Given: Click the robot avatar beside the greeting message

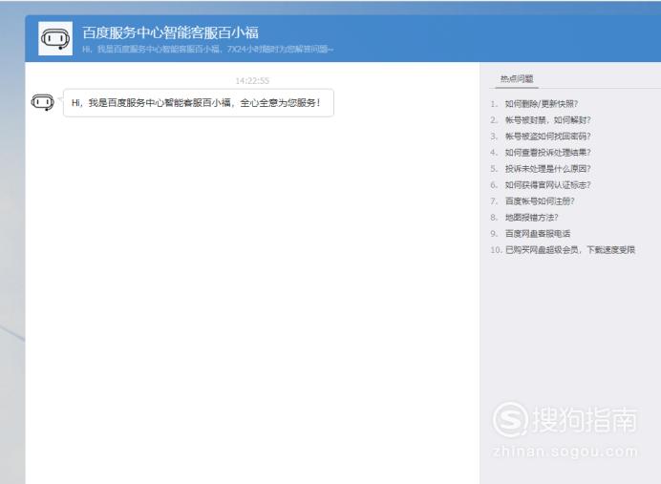Looking at the screenshot, I should [43, 102].
